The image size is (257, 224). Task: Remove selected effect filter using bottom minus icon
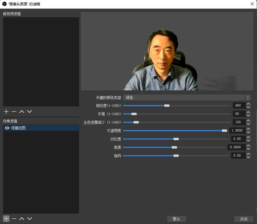pyautogui.click(x=14, y=219)
